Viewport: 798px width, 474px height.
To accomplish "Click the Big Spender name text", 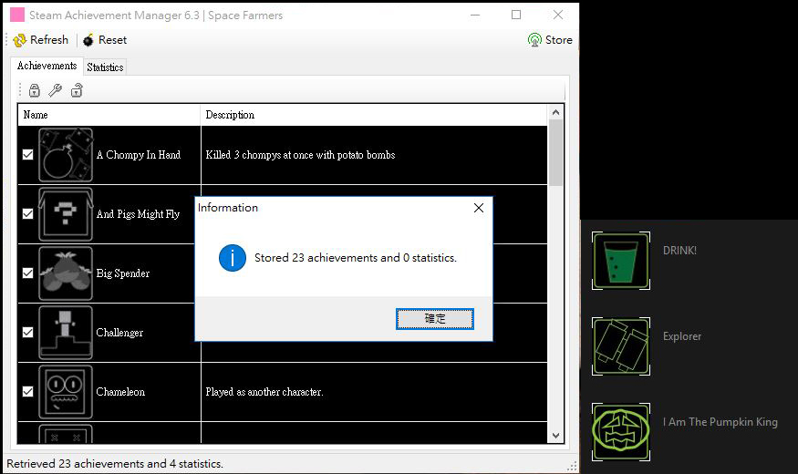I will click(x=122, y=273).
